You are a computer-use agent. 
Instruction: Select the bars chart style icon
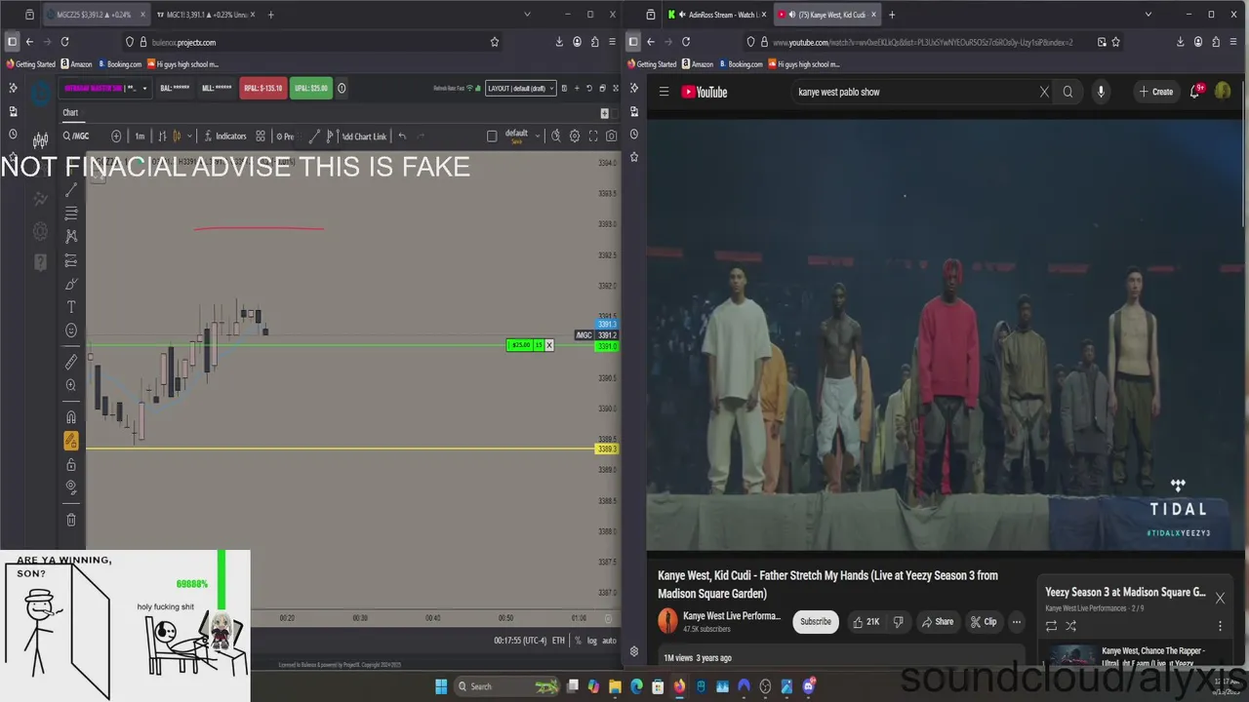click(163, 136)
